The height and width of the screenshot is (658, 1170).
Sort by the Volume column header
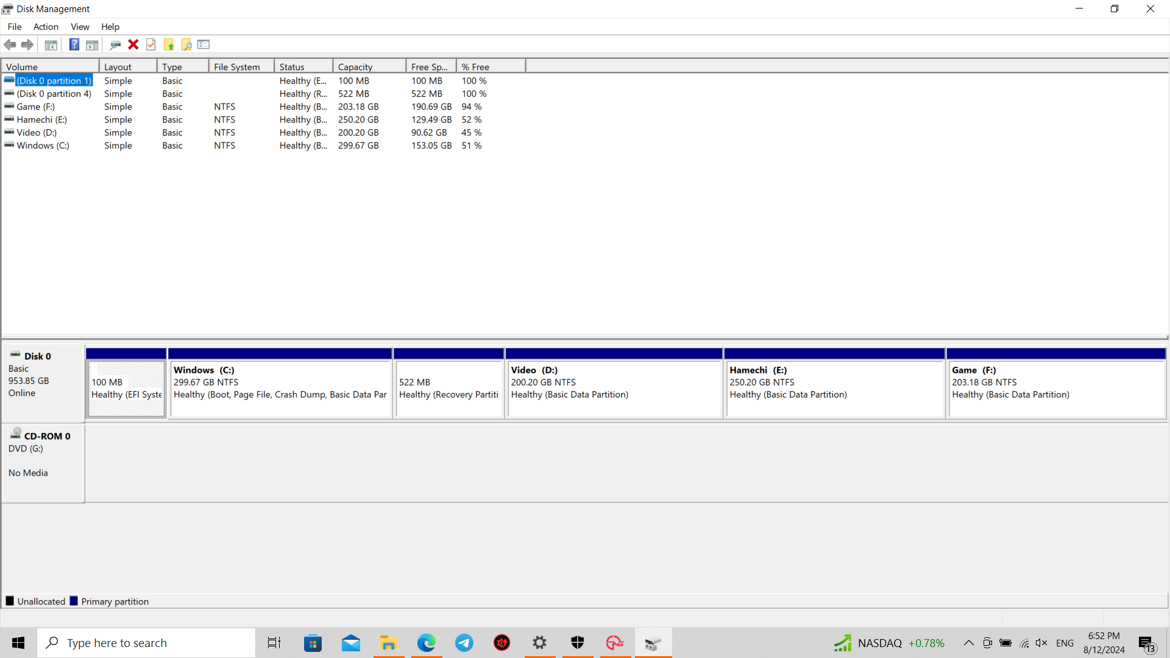point(50,67)
